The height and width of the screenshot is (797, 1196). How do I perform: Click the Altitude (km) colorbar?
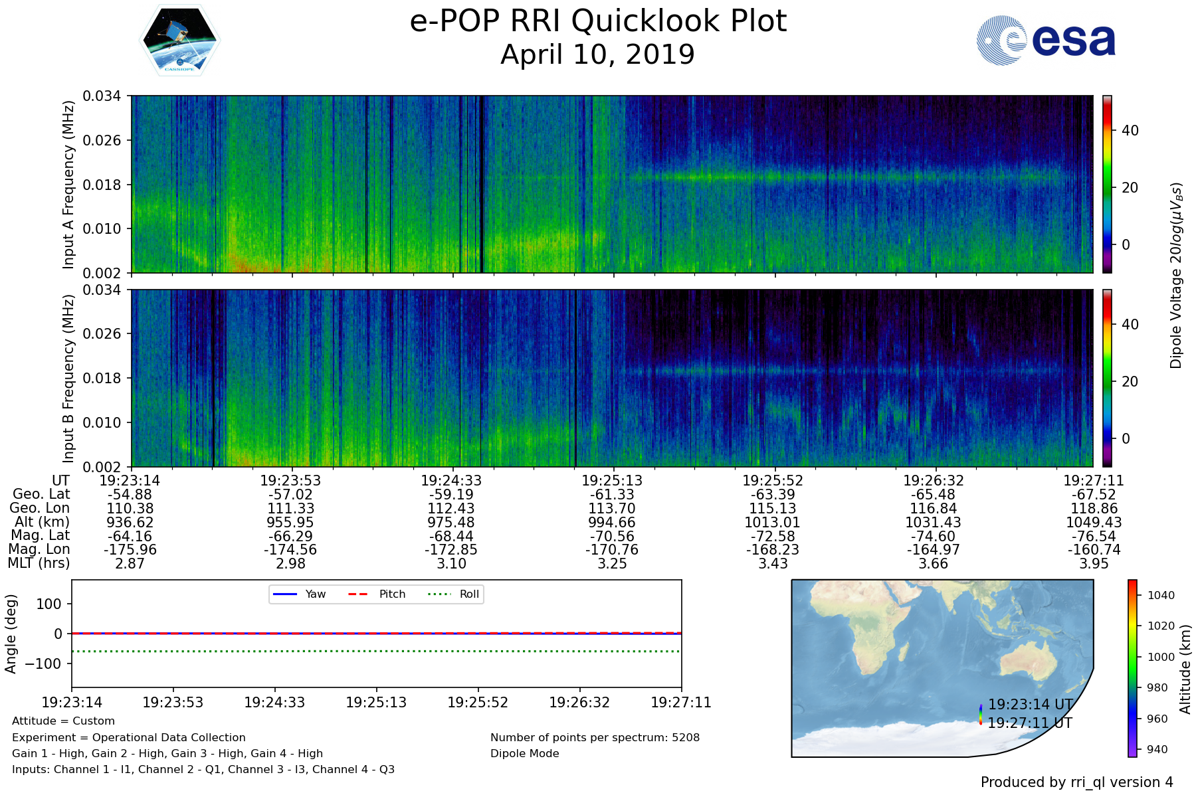(1132, 668)
